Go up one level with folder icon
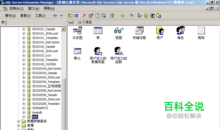This screenshot has height=130, width=220. (70, 16)
